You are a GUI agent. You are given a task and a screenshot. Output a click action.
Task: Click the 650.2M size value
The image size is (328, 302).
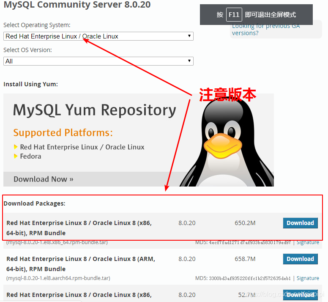(245, 223)
